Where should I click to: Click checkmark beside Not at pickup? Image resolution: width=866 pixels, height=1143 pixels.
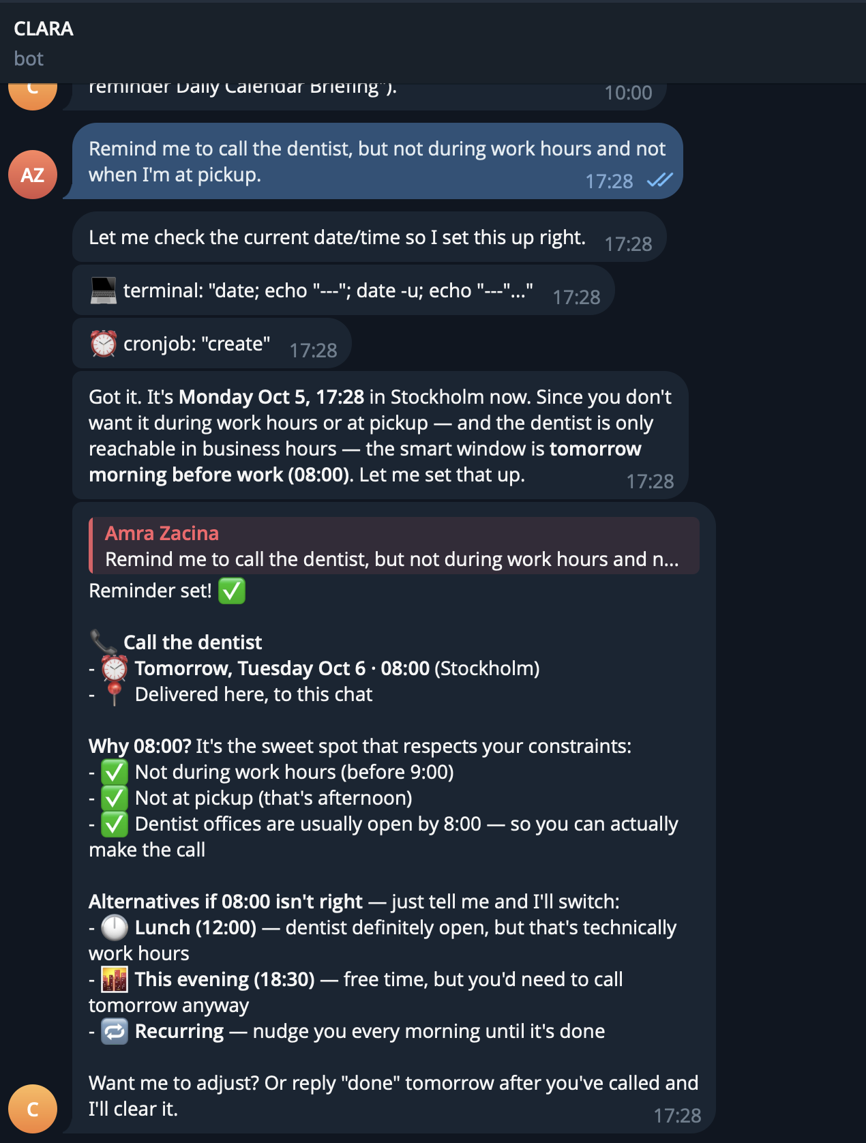pos(115,798)
